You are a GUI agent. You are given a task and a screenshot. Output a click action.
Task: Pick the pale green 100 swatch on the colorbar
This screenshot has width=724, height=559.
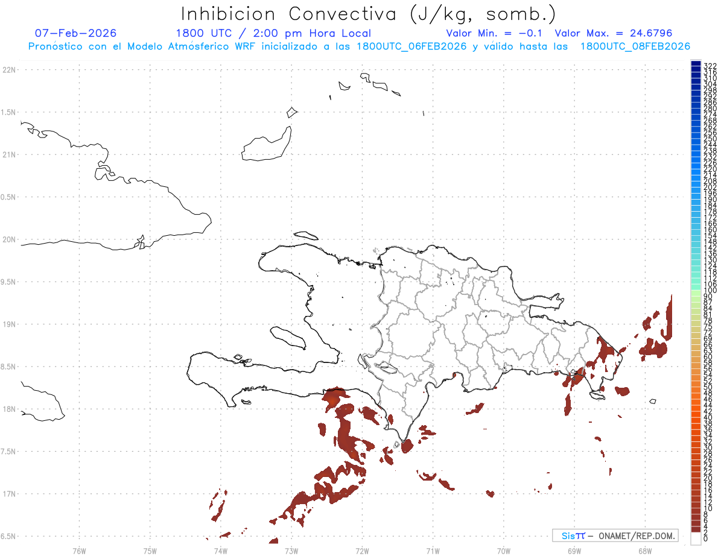(696, 292)
